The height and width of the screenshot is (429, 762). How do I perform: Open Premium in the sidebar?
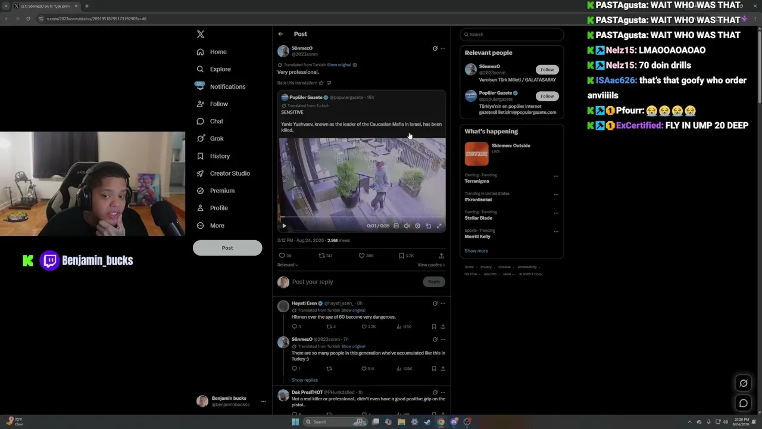click(216, 191)
